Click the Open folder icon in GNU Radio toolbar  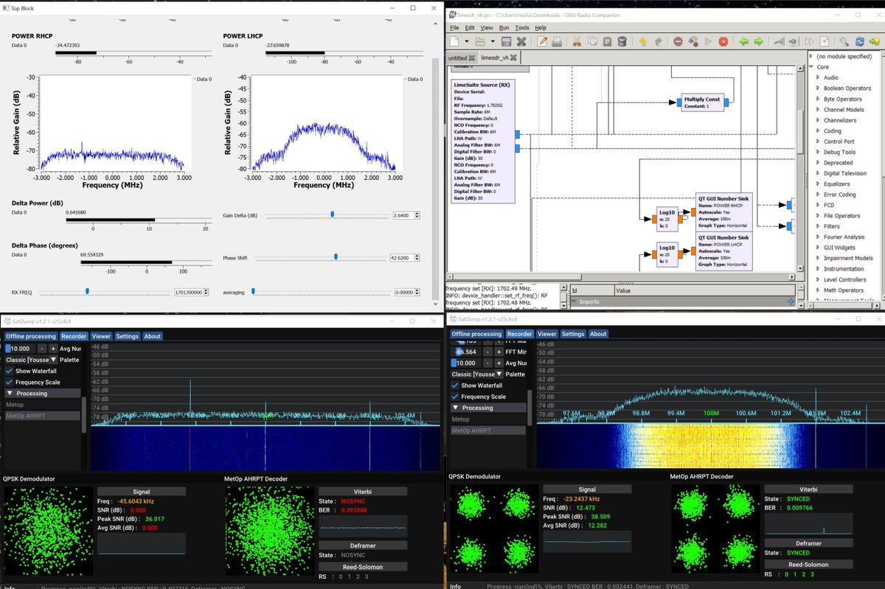480,42
